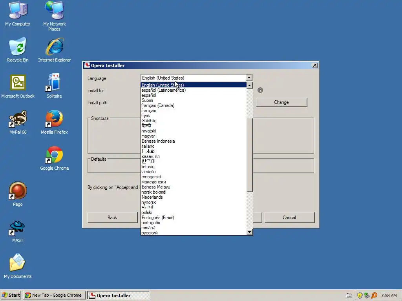The image size is (402, 301).
Task: Click the orange magnifier tray icon
Action: coord(374,296)
